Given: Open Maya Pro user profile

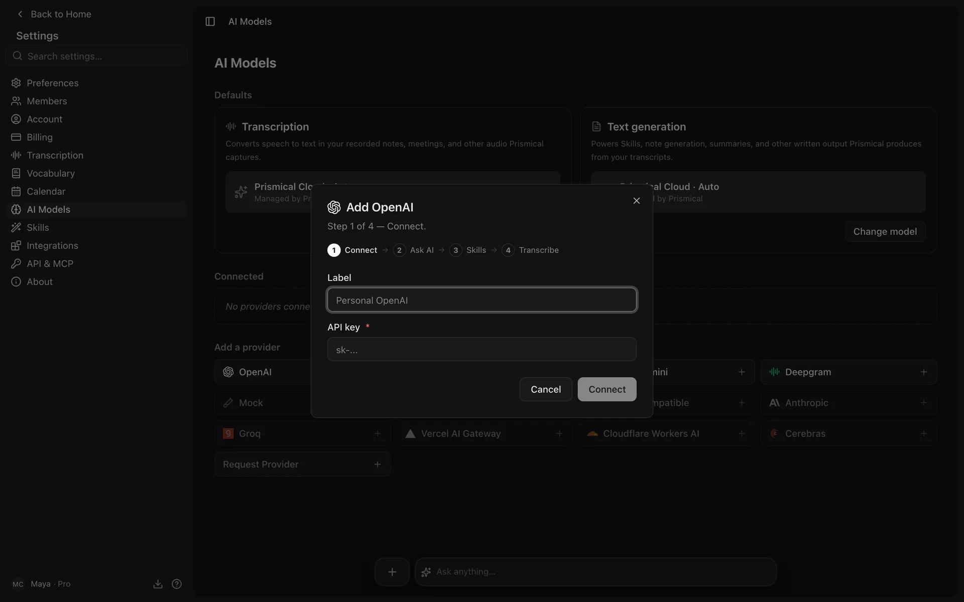Looking at the screenshot, I should point(41,584).
